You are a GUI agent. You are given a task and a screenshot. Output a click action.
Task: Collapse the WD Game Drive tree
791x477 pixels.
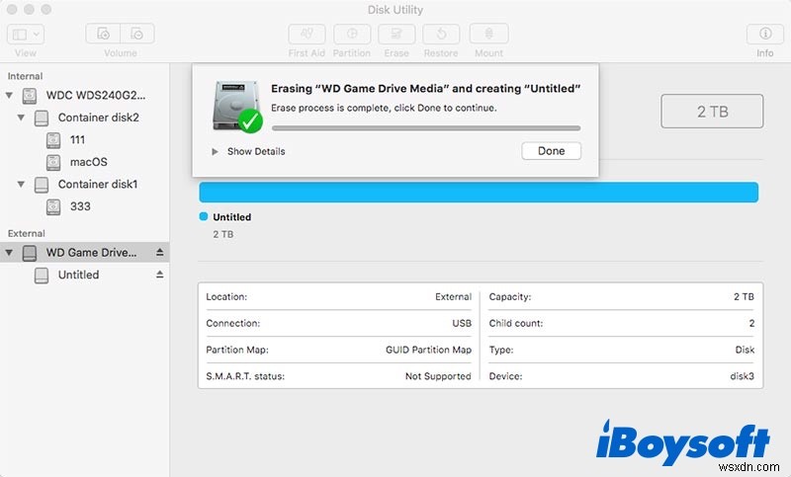pos(9,253)
